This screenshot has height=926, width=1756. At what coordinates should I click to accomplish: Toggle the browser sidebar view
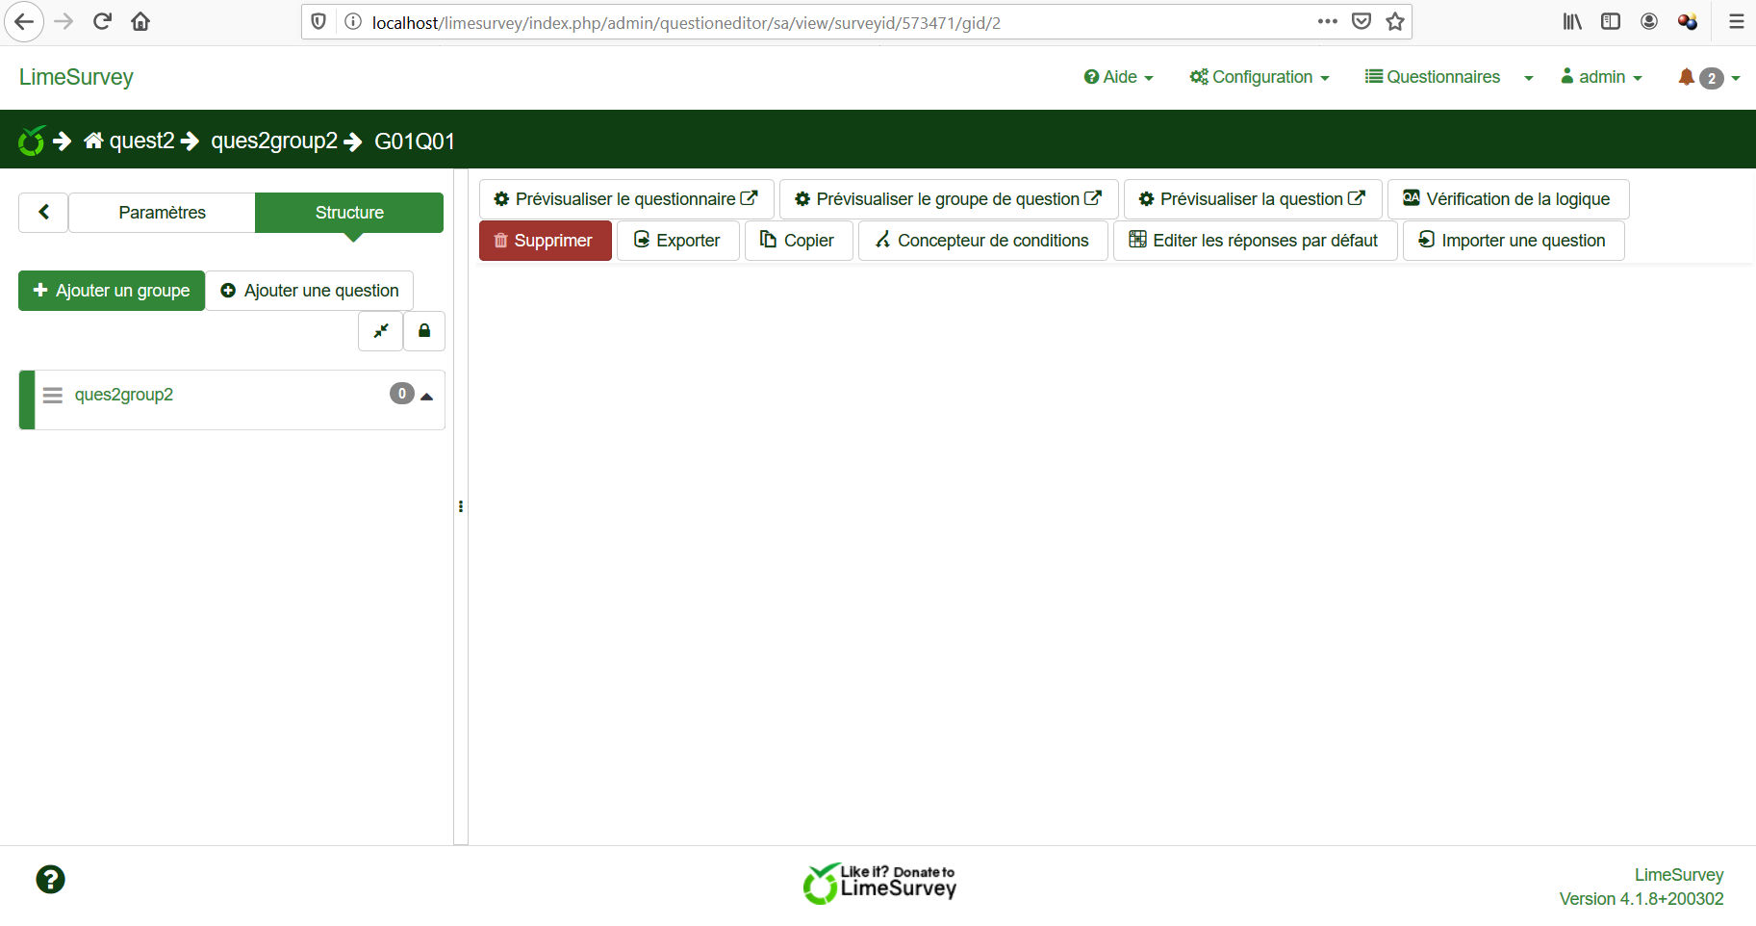click(x=1611, y=21)
